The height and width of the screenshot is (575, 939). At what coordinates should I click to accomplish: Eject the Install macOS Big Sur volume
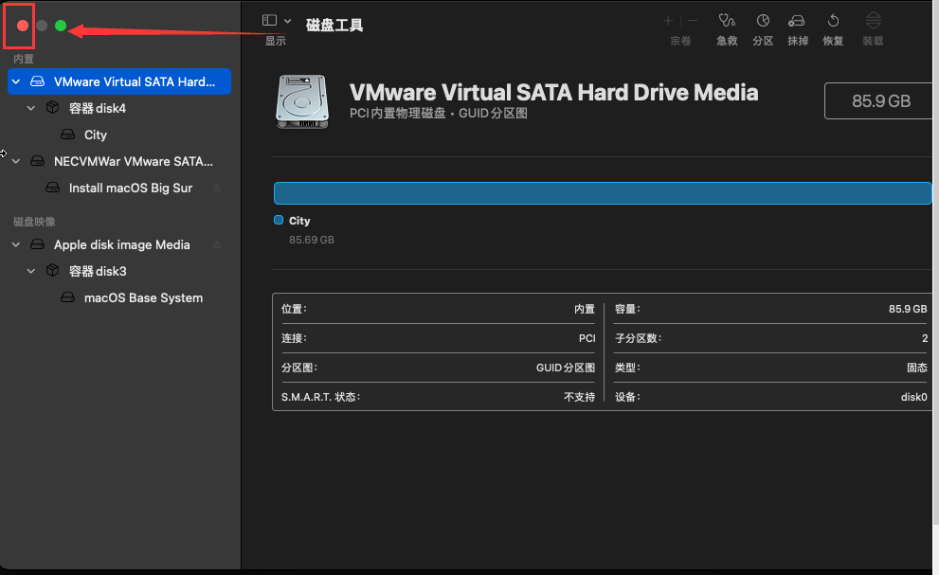217,188
